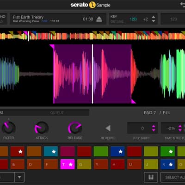Increase Time Stretch with its up arrow
This screenshot has width=185, height=185.
(x=180, y=126)
